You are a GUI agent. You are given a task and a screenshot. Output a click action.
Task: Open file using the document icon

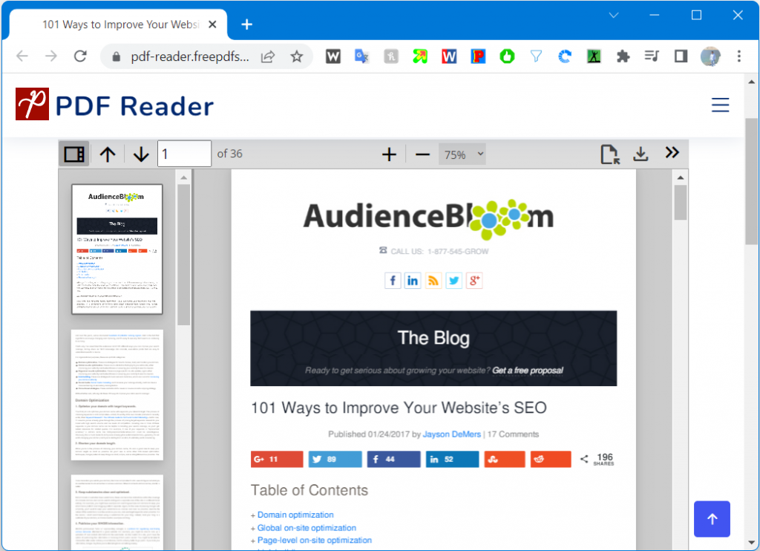click(610, 154)
